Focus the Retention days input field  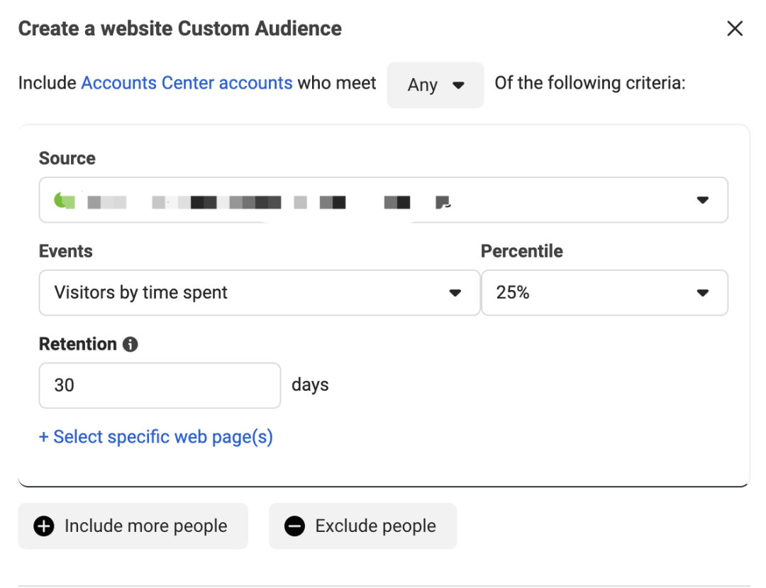[x=160, y=385]
